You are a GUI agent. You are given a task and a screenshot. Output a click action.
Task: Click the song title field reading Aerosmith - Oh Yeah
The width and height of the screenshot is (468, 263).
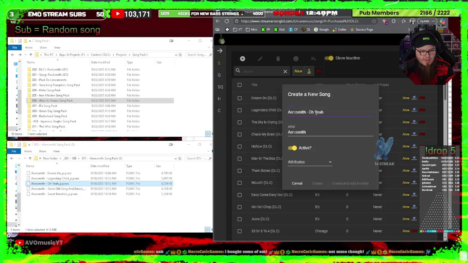pyautogui.click(x=330, y=112)
